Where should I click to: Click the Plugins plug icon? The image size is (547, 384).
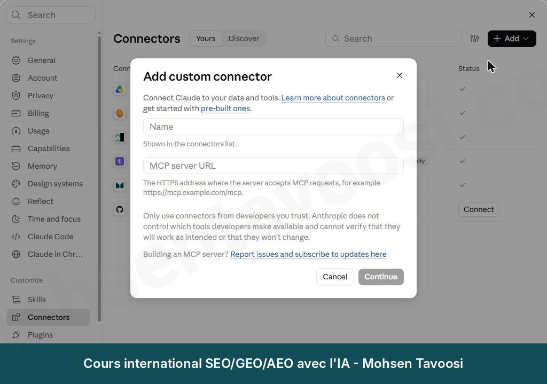pos(16,335)
